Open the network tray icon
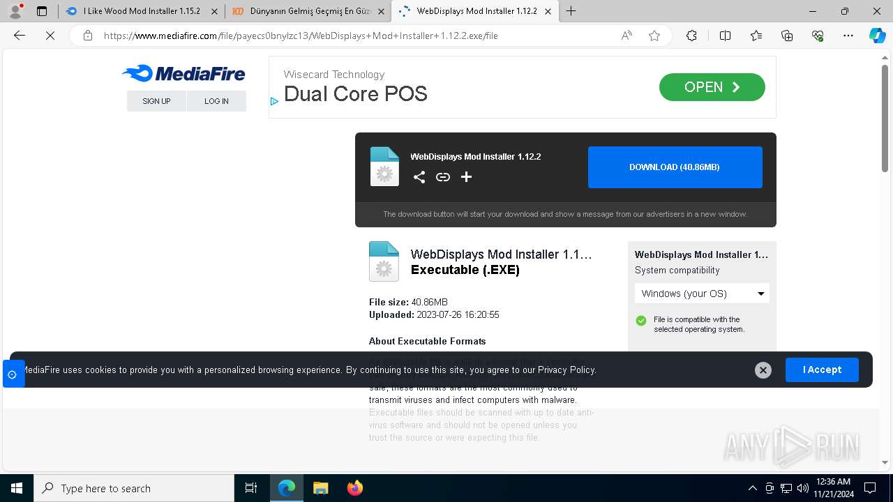The width and height of the screenshot is (893, 502). (786, 488)
